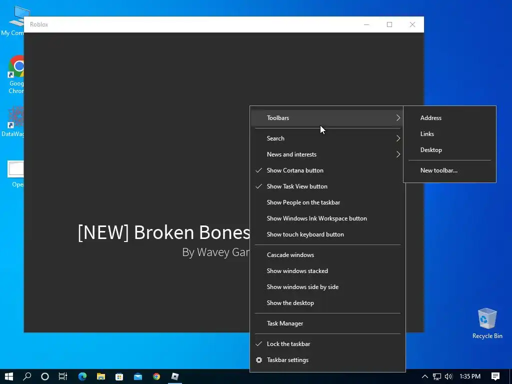Close the Roblox window
The image size is (512, 384).
click(412, 24)
